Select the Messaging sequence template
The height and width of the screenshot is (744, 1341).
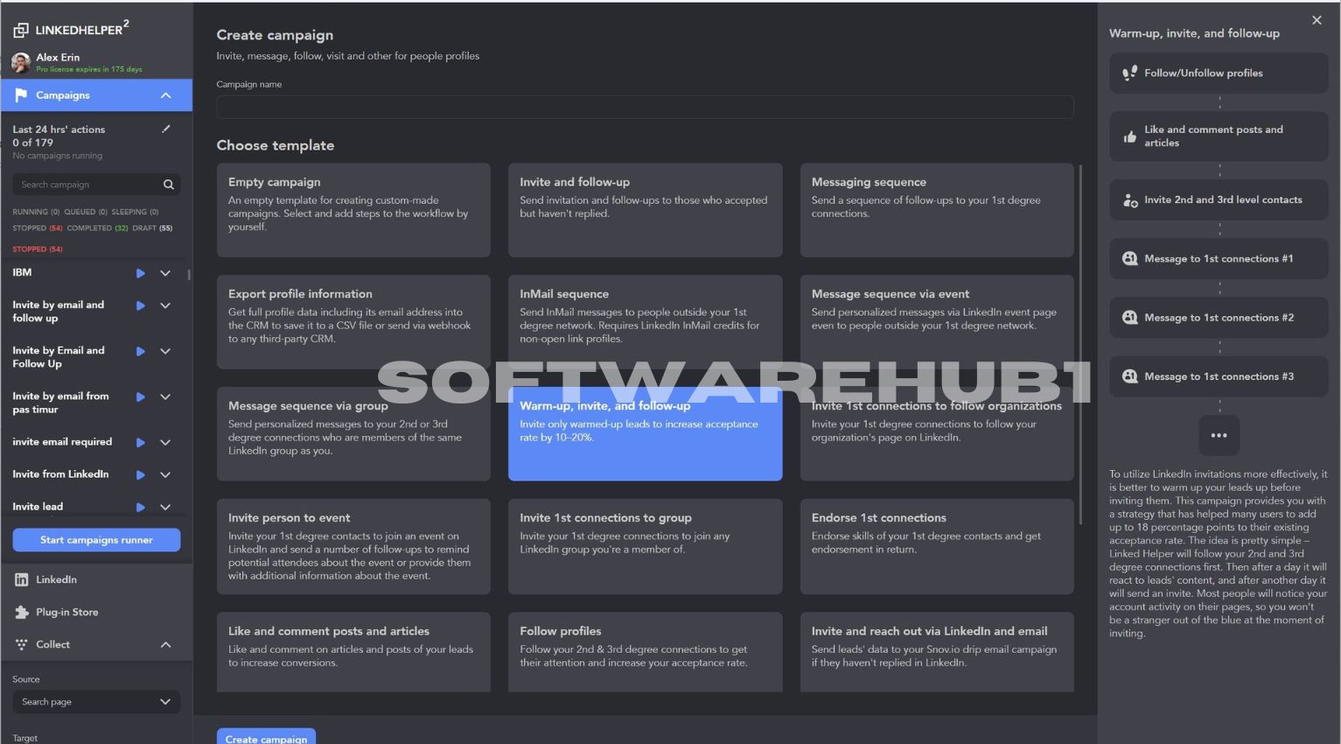[937, 210]
